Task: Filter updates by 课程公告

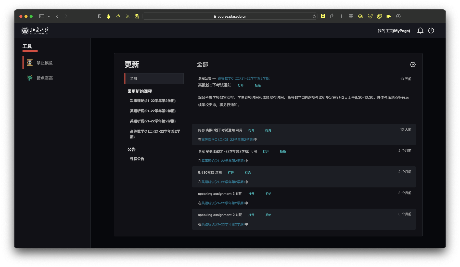Action: pos(137,159)
